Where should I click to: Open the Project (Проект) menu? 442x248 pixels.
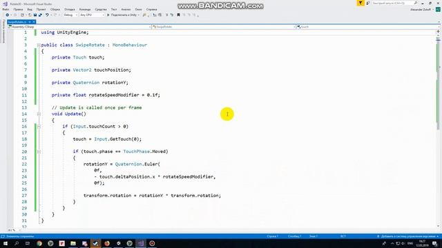[41, 9]
